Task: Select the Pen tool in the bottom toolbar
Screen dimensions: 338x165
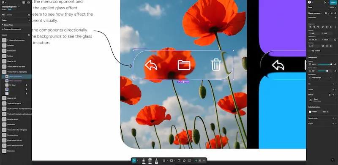Action: [x=144, y=161]
